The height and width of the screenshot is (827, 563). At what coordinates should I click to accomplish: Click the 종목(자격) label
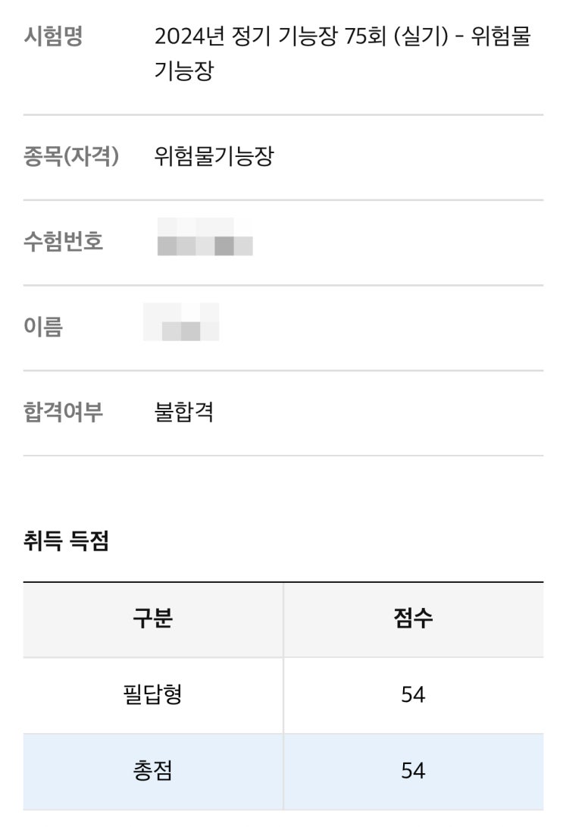tap(71, 157)
